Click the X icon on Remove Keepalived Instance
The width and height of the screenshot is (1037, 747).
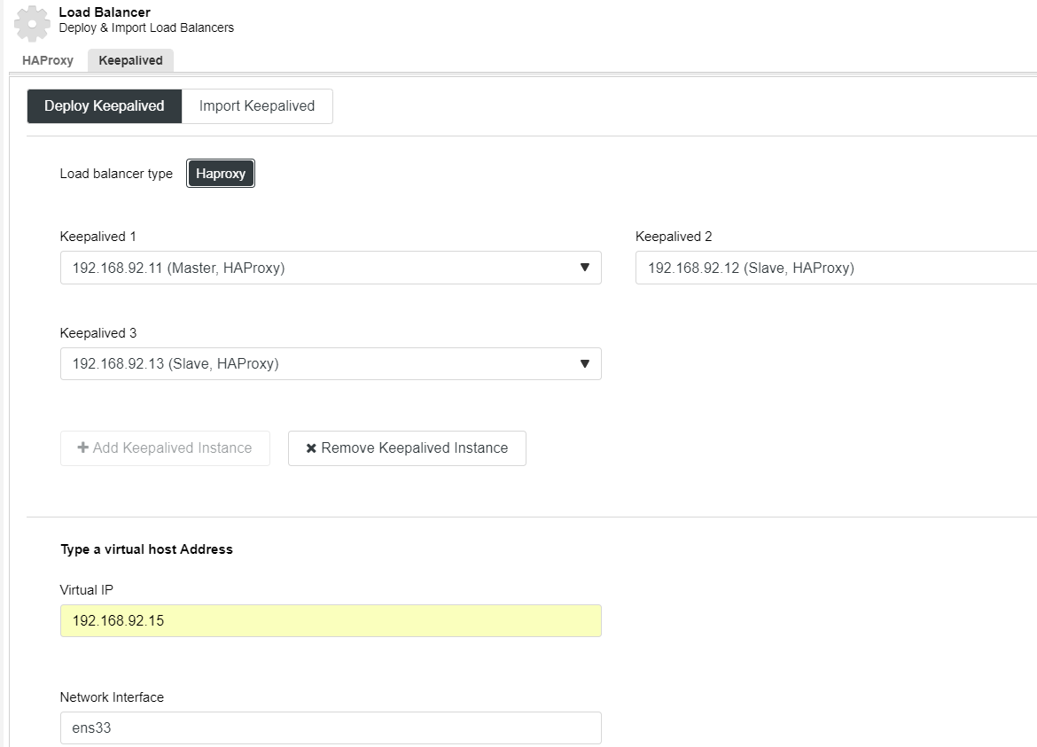point(311,448)
